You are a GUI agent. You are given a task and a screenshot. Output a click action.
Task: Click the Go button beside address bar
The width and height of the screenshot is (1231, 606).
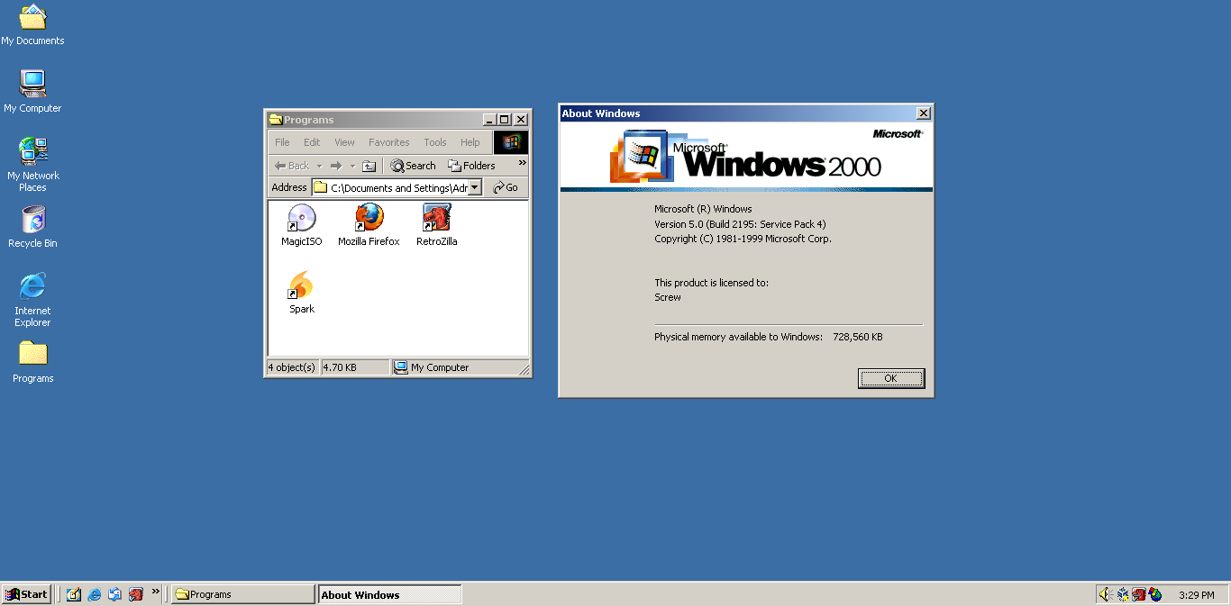pos(506,187)
